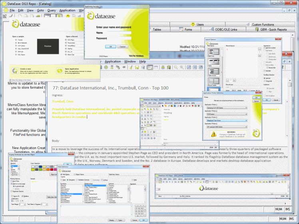Image resolution: width=299 pixels, height=224 pixels.
Task: Open the Application Printer 2 dropdown
Action: (x=226, y=114)
